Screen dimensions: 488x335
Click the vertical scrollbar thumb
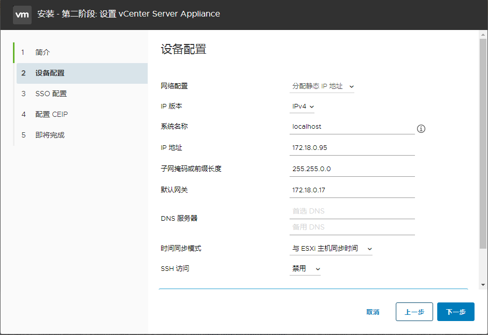click(x=483, y=144)
